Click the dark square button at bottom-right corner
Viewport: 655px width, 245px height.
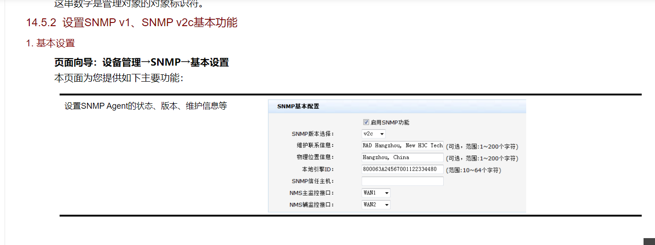tap(649, 242)
